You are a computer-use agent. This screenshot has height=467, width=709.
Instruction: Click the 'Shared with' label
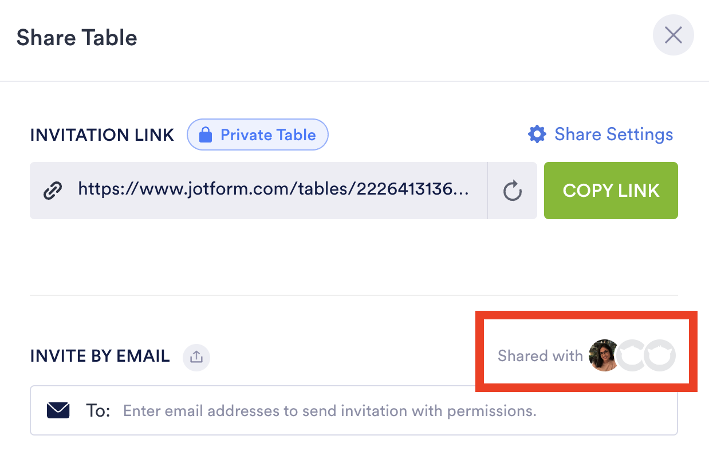point(539,356)
